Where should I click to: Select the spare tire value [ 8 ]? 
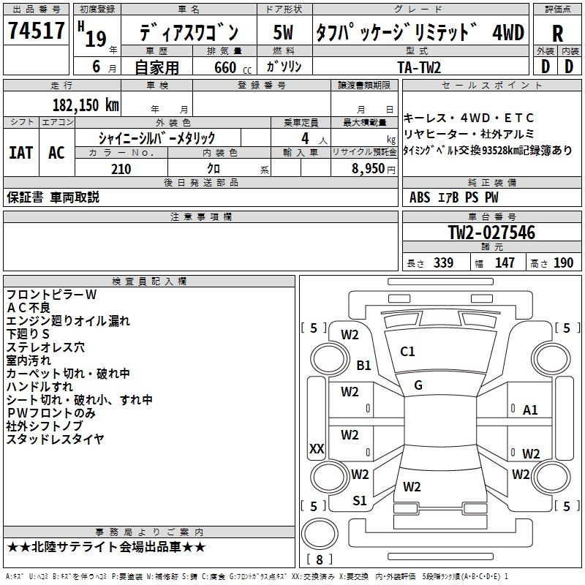320,559
